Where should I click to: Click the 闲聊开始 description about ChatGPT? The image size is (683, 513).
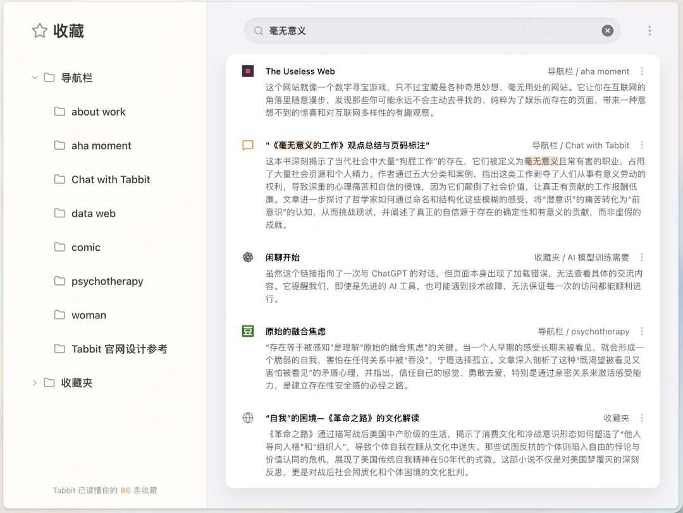pyautogui.click(x=454, y=286)
